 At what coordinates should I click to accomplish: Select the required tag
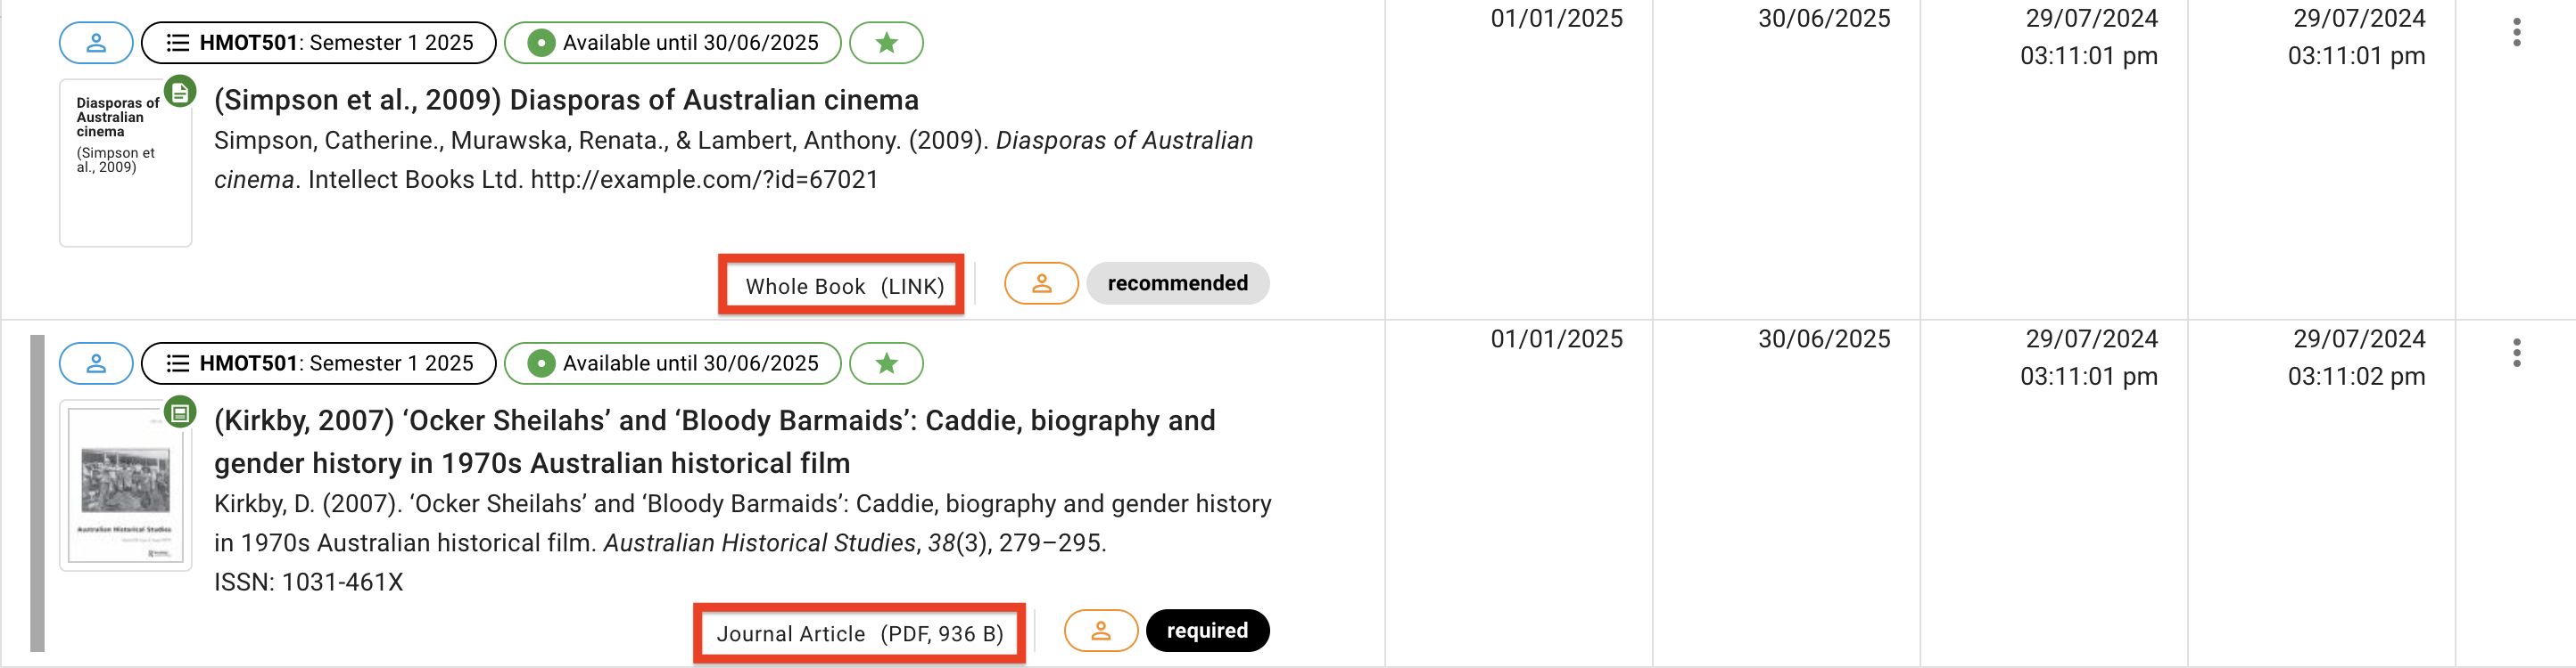click(1207, 630)
